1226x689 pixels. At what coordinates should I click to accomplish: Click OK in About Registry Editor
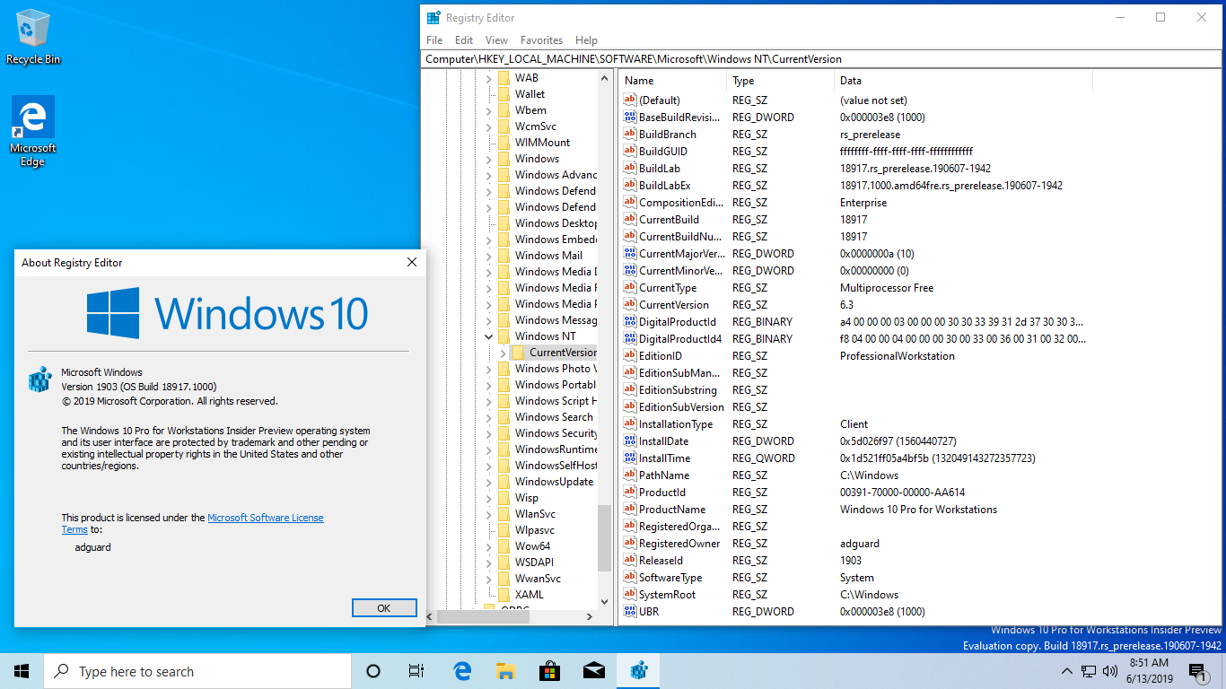tap(384, 608)
